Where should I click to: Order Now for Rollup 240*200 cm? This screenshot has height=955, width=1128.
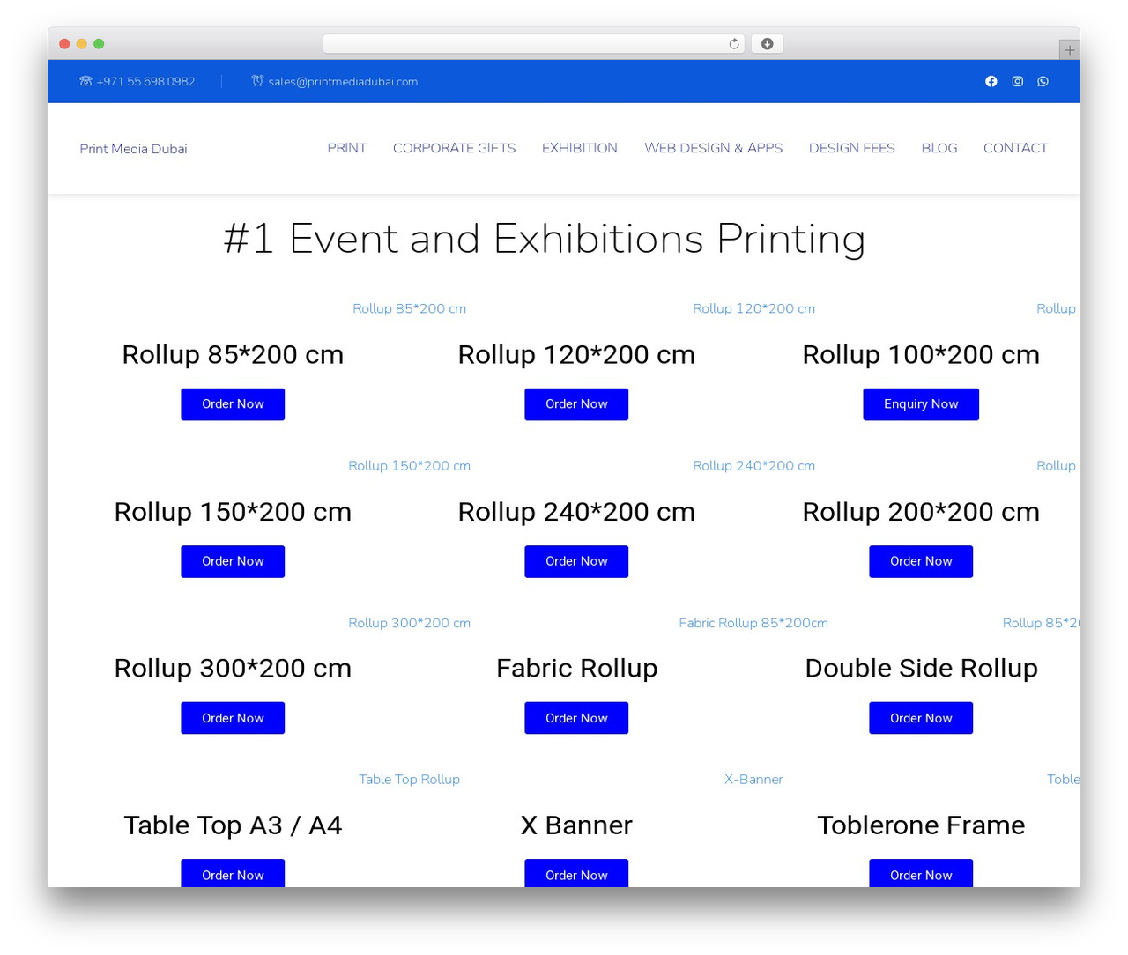pyautogui.click(x=576, y=561)
